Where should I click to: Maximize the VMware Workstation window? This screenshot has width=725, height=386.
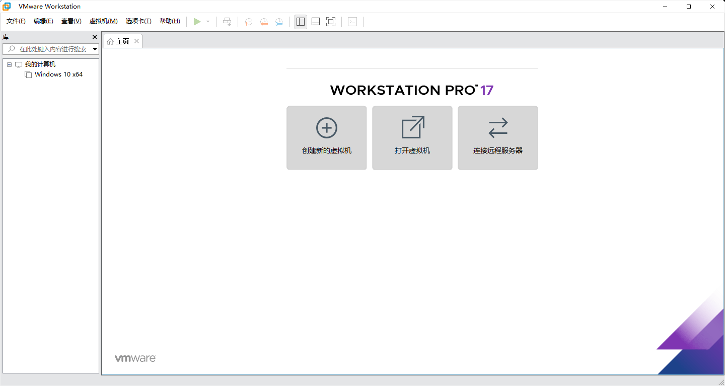tap(689, 7)
